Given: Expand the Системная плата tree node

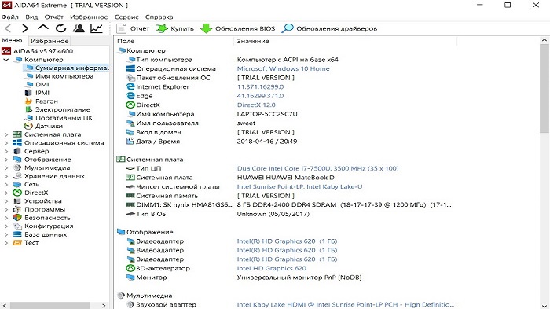Looking at the screenshot, I should click(x=5, y=134).
